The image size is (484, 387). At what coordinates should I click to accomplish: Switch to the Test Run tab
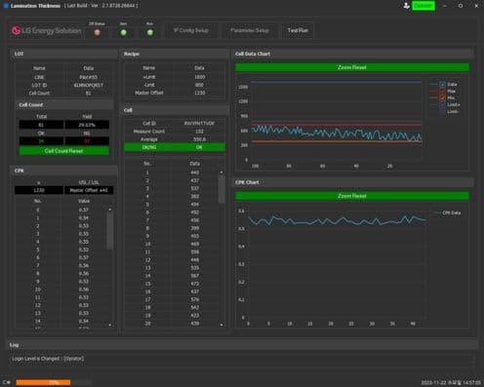point(298,30)
